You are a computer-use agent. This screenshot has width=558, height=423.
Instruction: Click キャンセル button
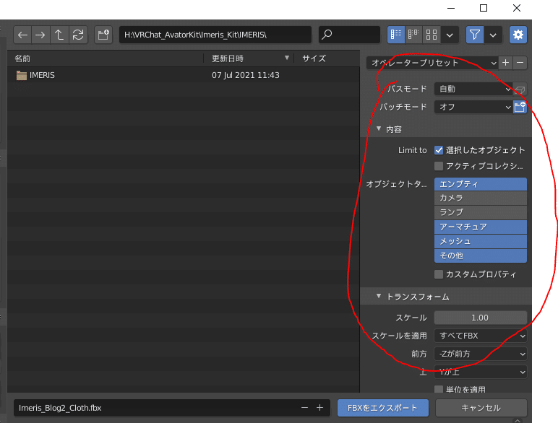point(481,408)
